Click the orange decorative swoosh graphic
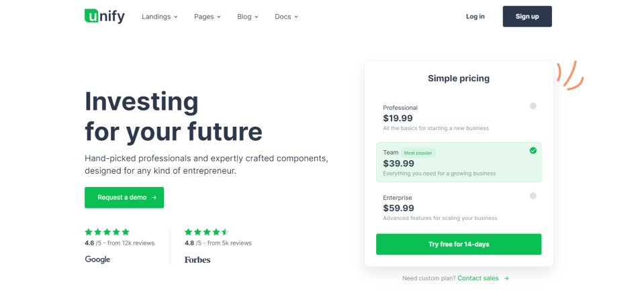The height and width of the screenshot is (305, 638). click(x=570, y=75)
